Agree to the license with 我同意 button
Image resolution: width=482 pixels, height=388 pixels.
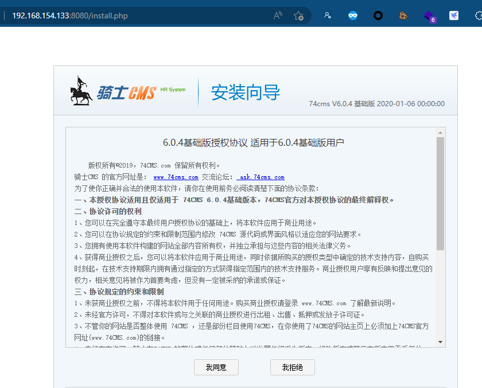click(216, 367)
